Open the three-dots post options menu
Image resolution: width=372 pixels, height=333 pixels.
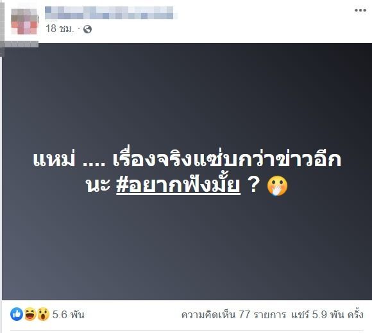click(360, 10)
